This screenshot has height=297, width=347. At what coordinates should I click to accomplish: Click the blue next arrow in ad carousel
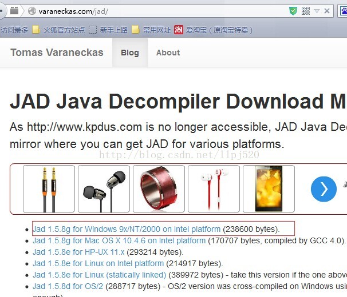(324, 189)
